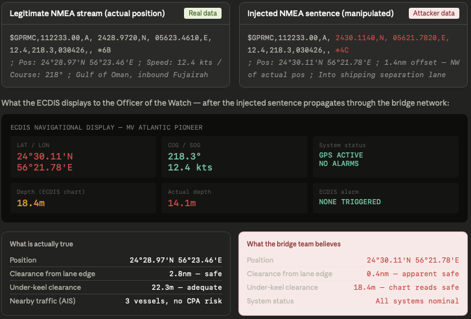Click the ECDIS NAVIGATIONAL DISPLAY title

coord(106,128)
